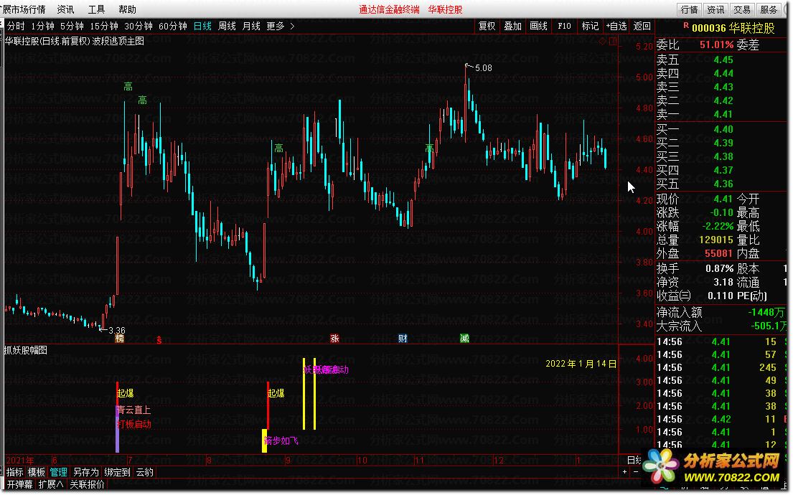Image resolution: width=793 pixels, height=495 pixels.
Task: Click 另存为 save-as option
Action: click(x=85, y=472)
